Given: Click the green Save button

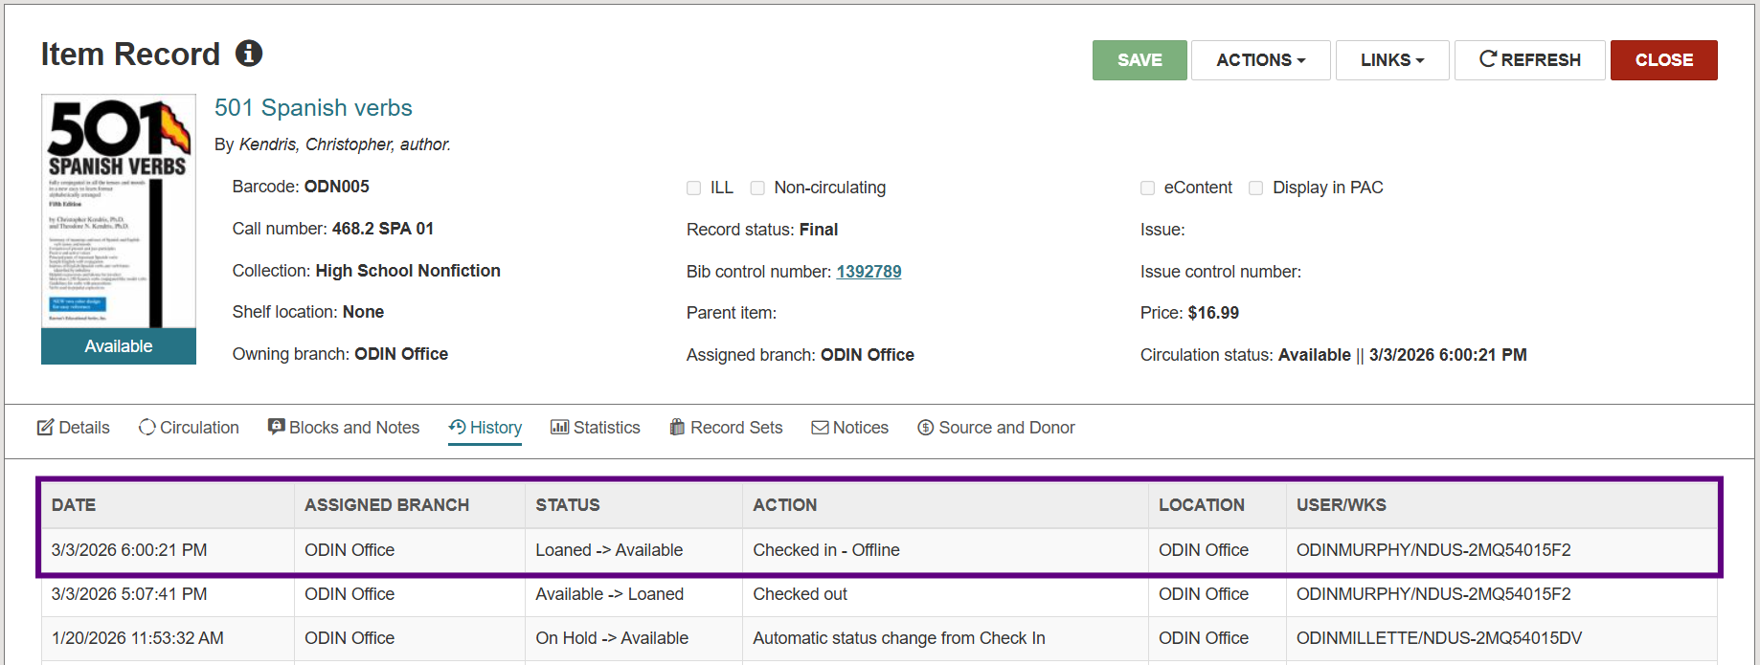Looking at the screenshot, I should pos(1139,60).
